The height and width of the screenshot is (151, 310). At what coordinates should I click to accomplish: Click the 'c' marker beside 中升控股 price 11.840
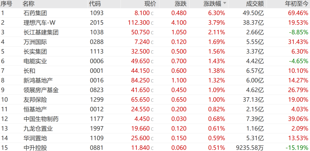[152, 148]
